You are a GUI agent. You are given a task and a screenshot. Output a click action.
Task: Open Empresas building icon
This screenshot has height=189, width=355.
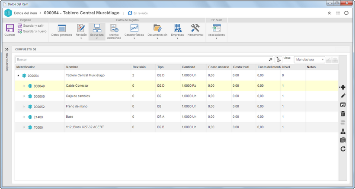click(177, 28)
